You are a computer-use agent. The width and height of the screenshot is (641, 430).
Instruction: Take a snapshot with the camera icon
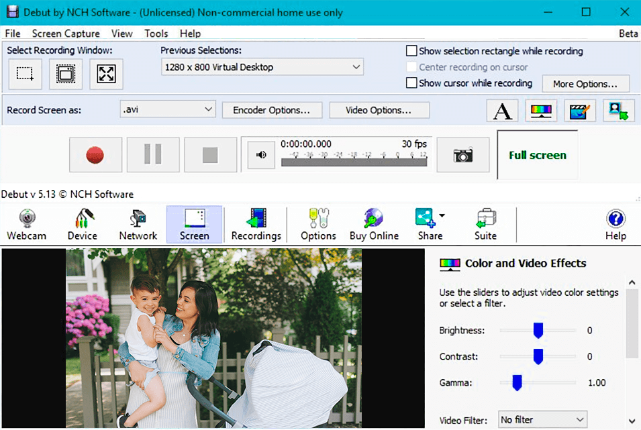tap(462, 154)
